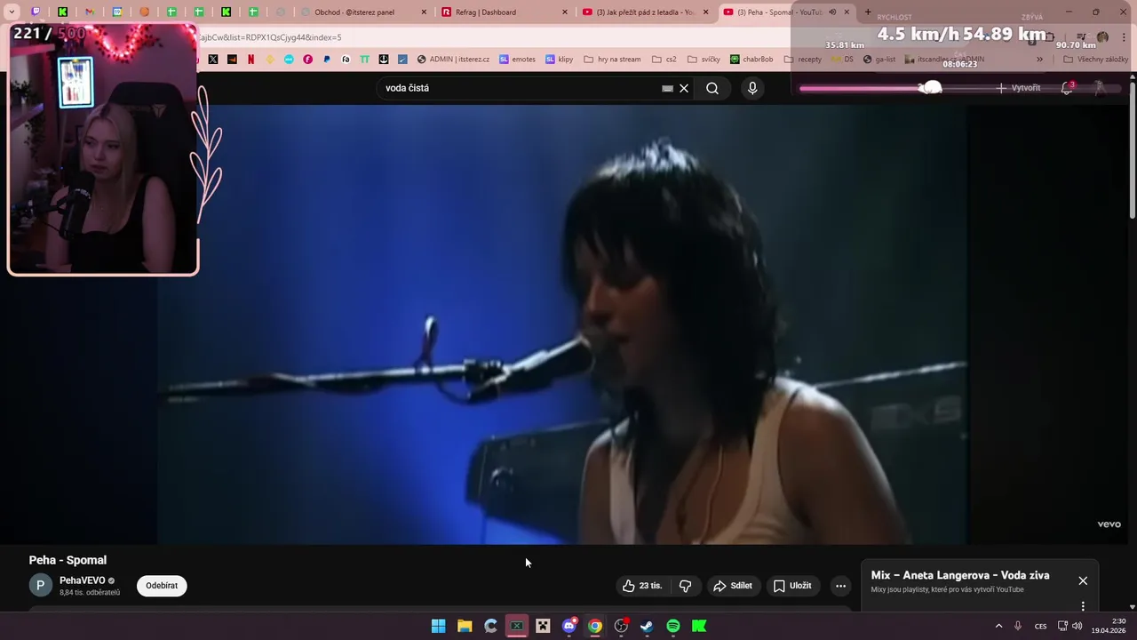Start voice search with microphone icon
Viewport: 1137px width, 640px height.
coord(752,88)
